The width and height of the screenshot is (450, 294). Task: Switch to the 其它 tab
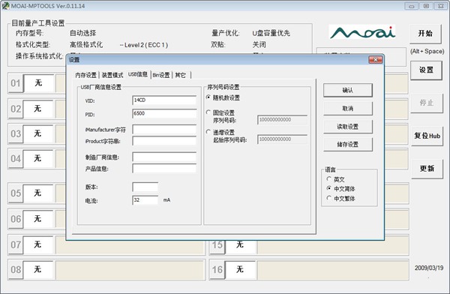click(x=181, y=75)
